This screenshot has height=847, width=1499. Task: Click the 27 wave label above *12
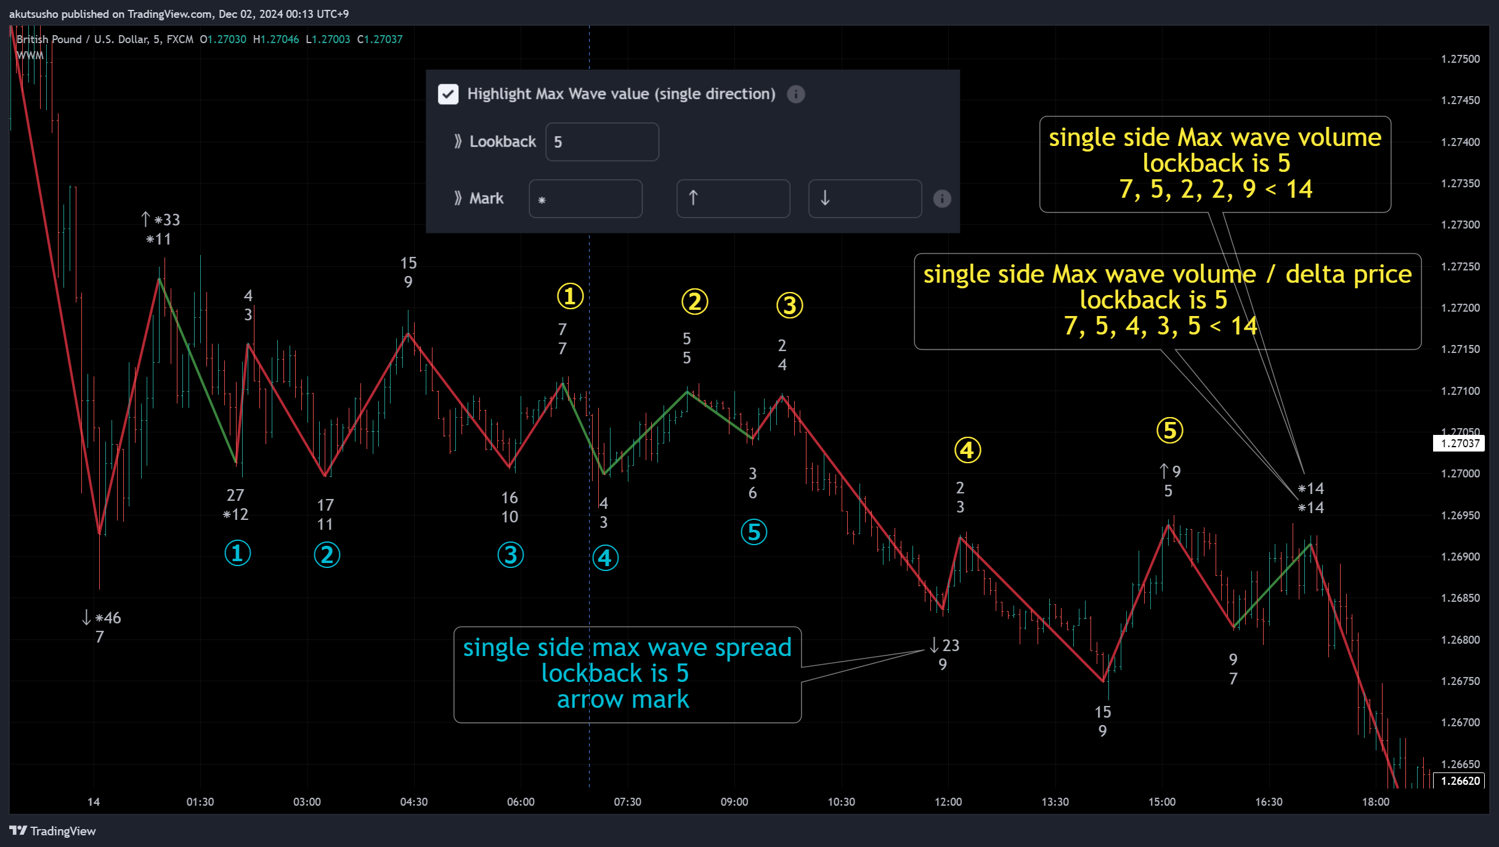coord(235,495)
